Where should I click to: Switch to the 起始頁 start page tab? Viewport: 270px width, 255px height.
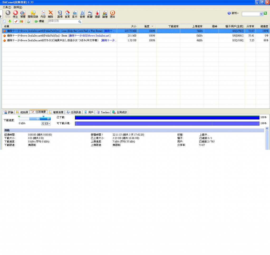click(22, 112)
